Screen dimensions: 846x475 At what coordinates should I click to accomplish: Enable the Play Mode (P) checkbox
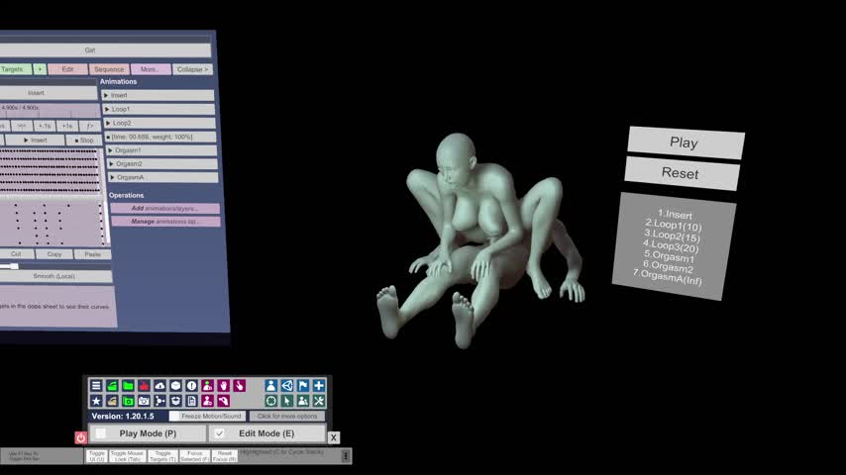(101, 433)
